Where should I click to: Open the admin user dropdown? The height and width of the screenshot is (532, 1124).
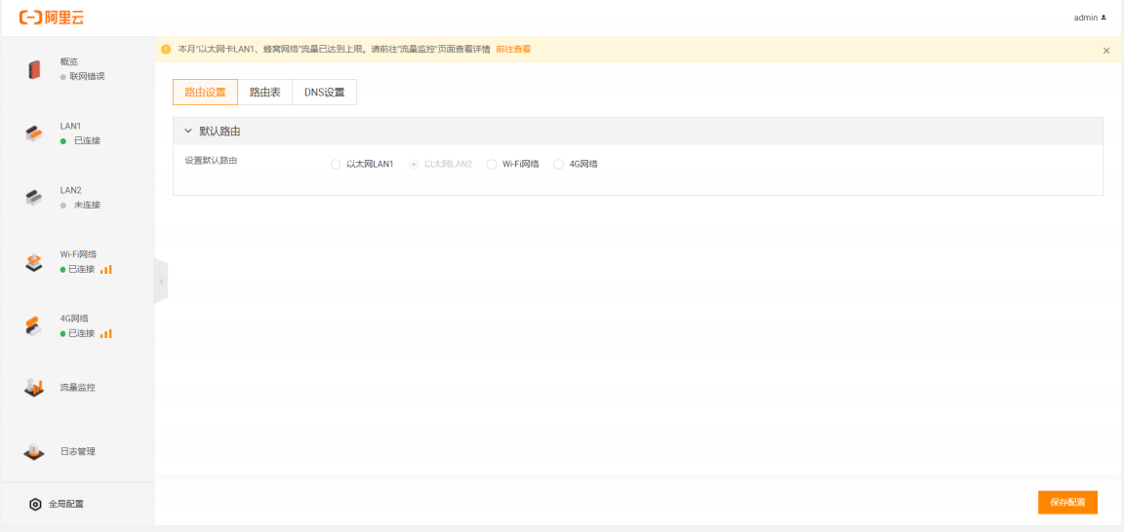1090,18
